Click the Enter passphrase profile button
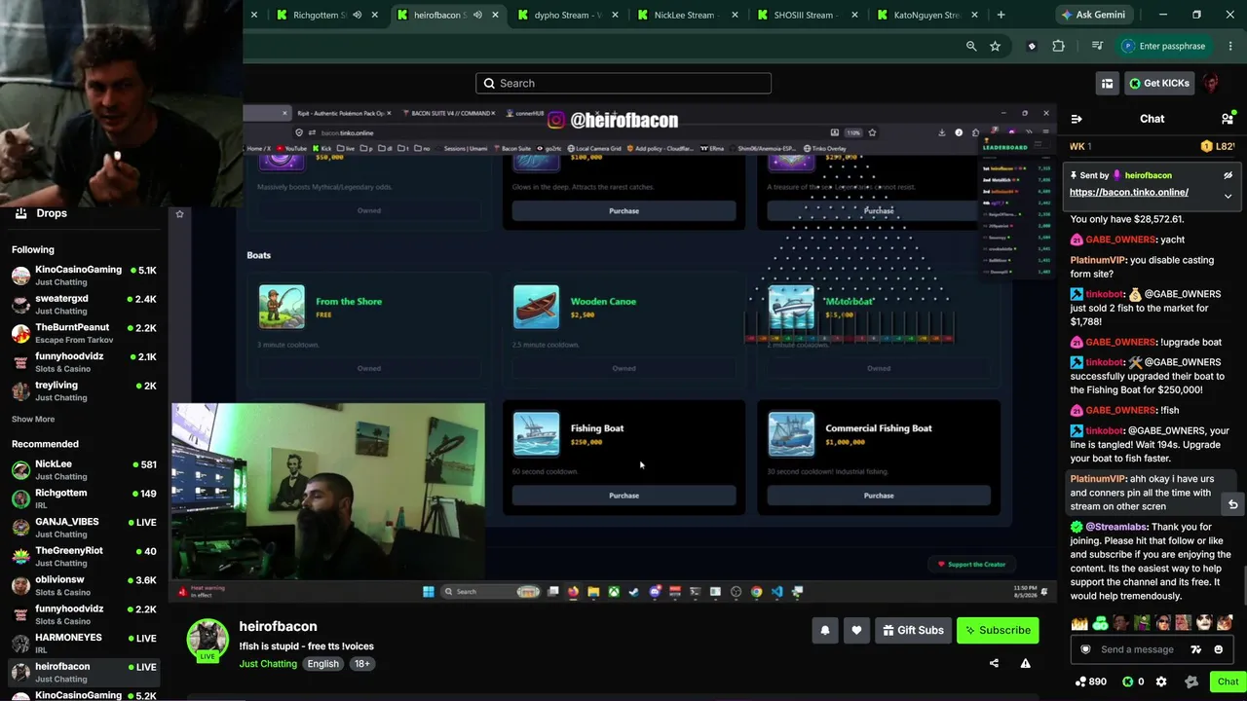Viewport: 1247px width, 701px height. click(1165, 46)
